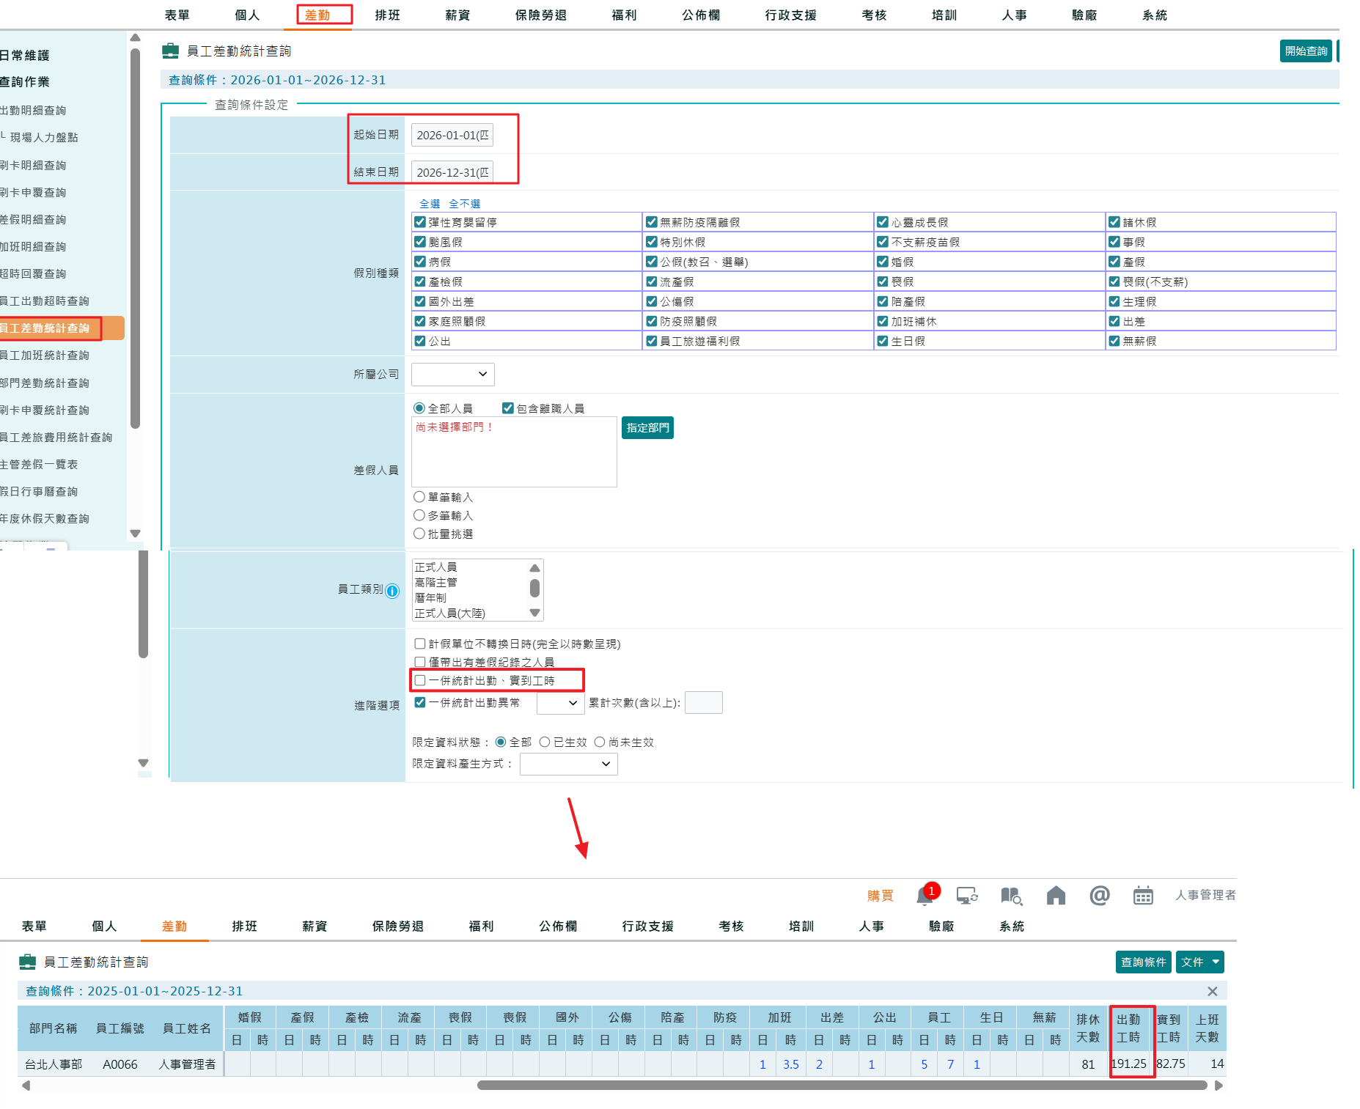Viewport: 1360px width, 1109px height.
Task: Open the remote desktop monitor icon
Action: (x=967, y=896)
